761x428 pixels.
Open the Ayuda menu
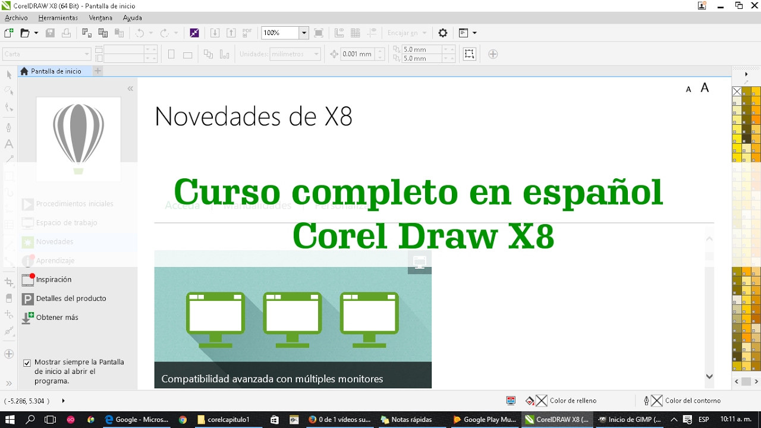point(132,18)
